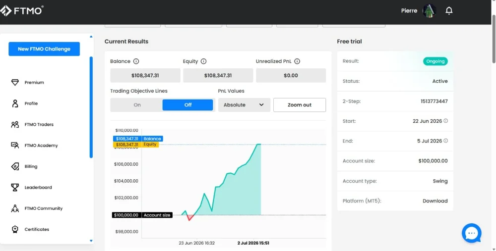This screenshot has width=496, height=251.
Task: Click the Account type Swing value
Action: point(440,181)
